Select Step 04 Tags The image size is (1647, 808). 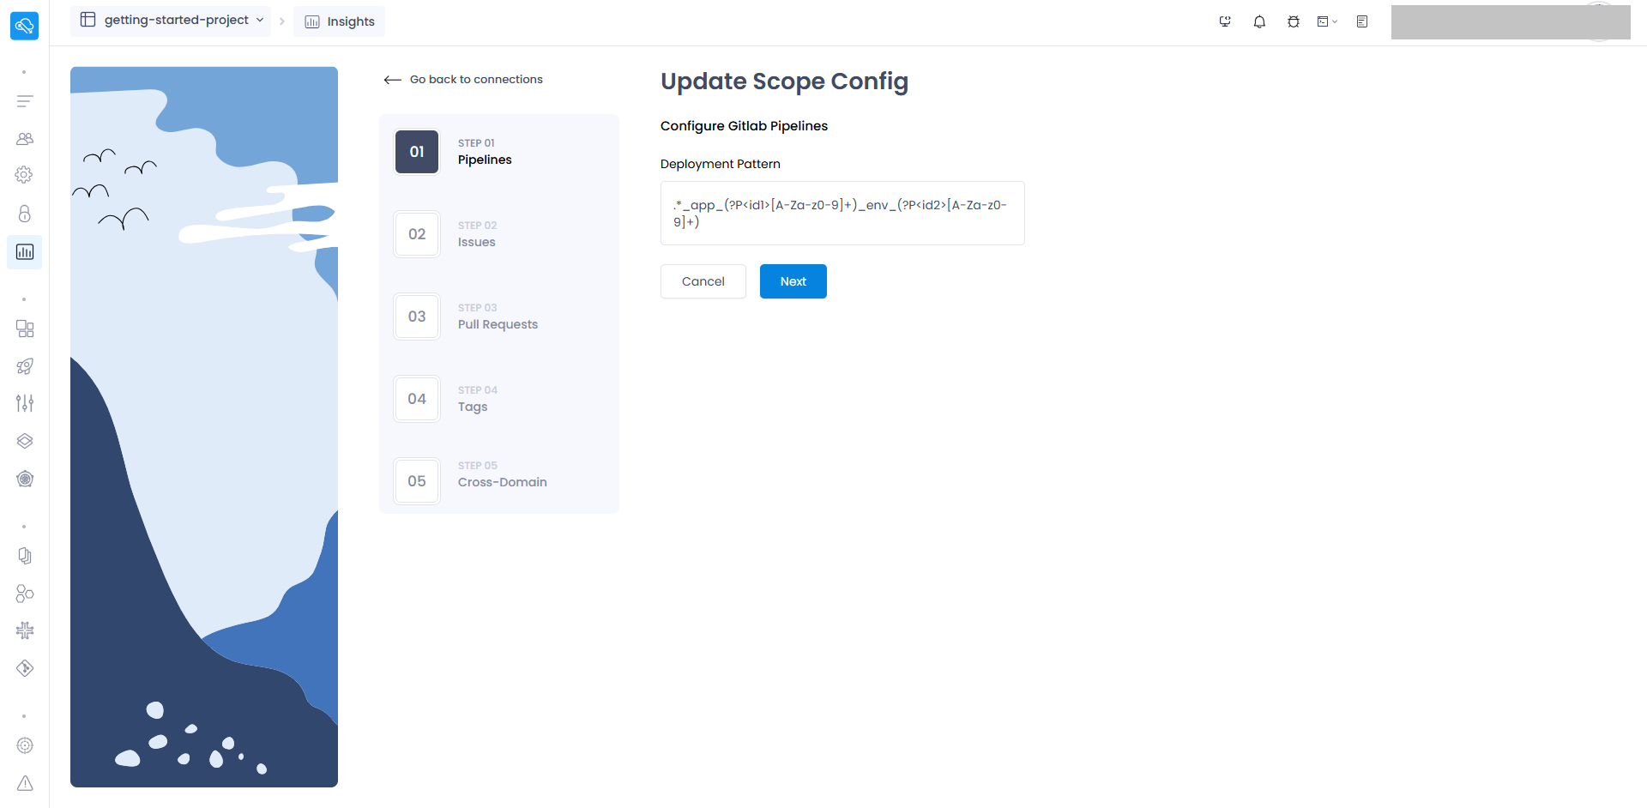pos(499,399)
